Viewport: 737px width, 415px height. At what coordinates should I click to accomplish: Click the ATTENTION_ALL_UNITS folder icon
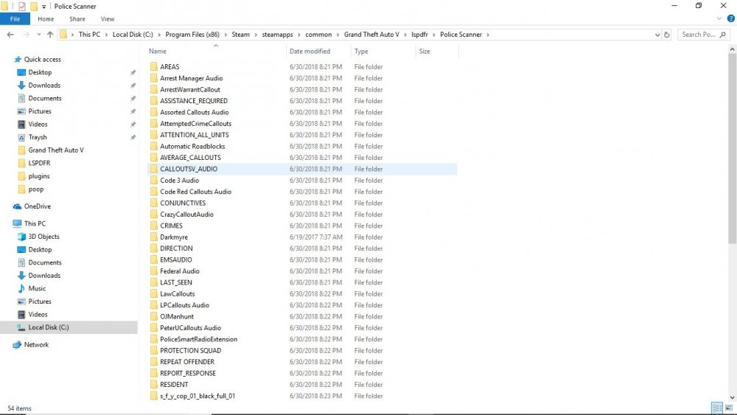tap(154, 135)
